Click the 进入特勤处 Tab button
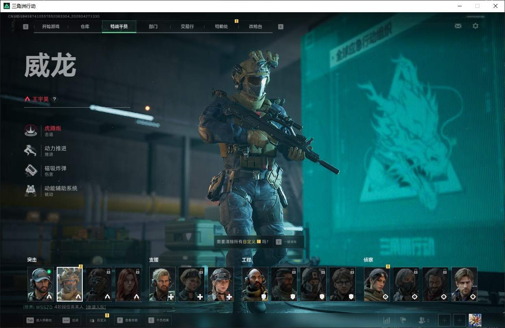Viewport: 505px width, 328px height. (40, 320)
